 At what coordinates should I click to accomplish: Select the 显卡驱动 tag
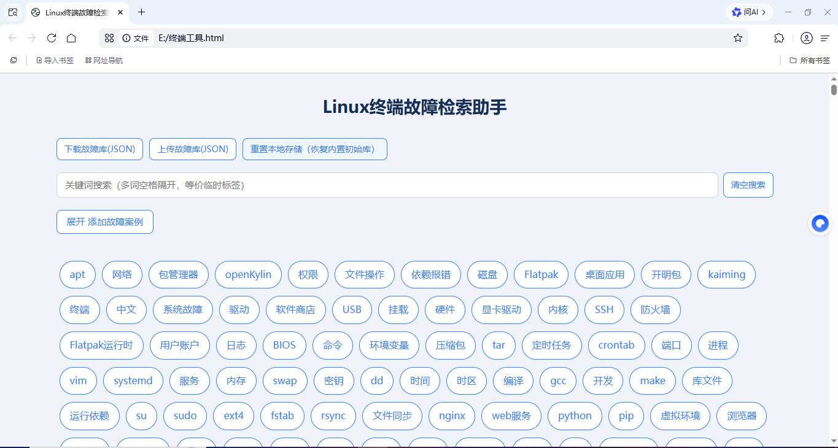pos(502,310)
